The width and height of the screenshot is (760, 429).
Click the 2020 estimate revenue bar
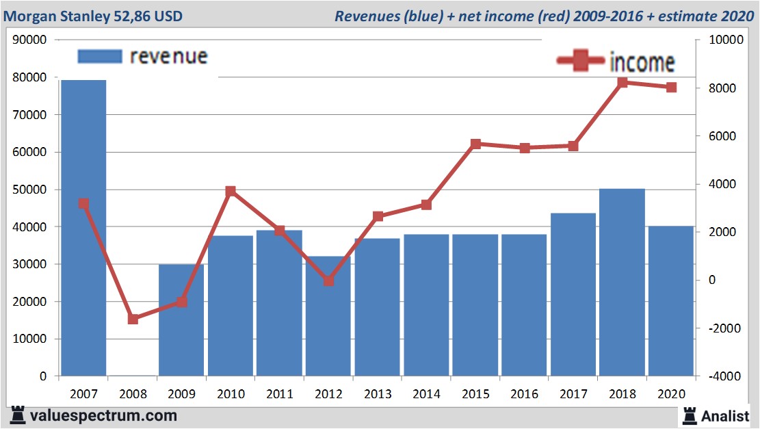click(x=670, y=301)
